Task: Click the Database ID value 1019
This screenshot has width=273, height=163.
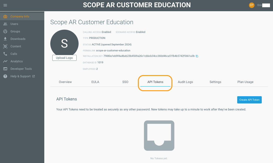Action: 100,62
